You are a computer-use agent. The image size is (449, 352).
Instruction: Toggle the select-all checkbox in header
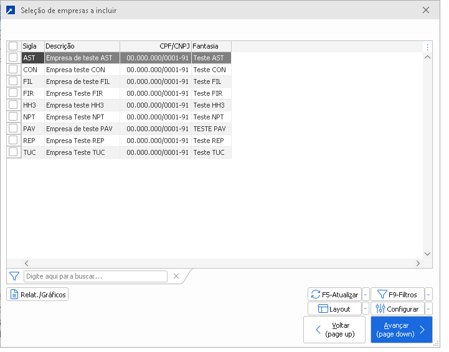pos(13,46)
